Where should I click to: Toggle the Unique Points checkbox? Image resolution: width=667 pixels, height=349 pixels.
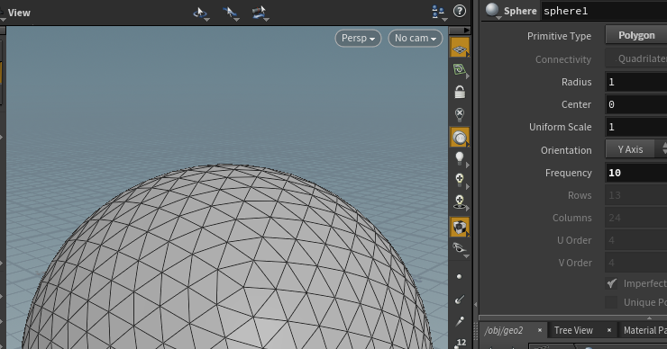point(611,302)
